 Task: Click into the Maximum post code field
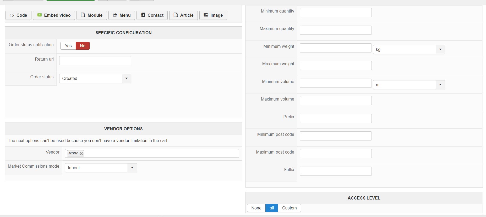(335, 154)
